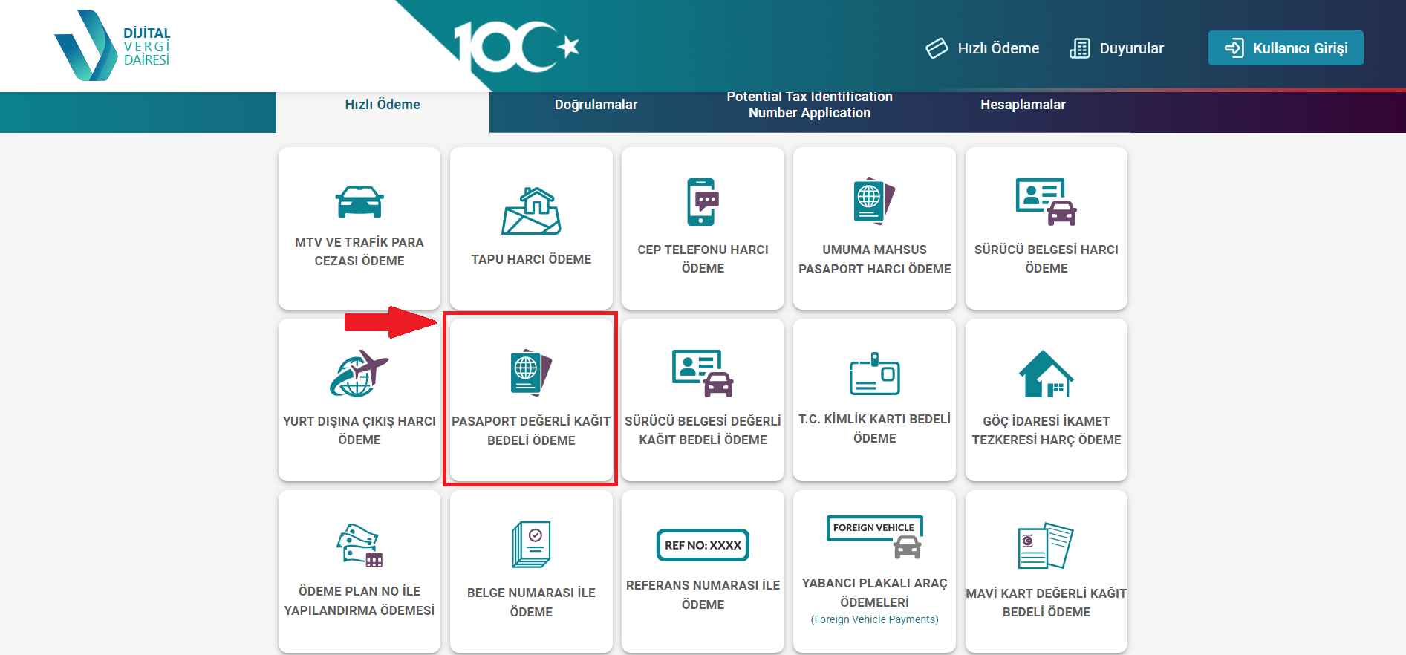The width and height of the screenshot is (1406, 655).
Task: Click the list icon beside Duyurular
Action: click(1079, 48)
